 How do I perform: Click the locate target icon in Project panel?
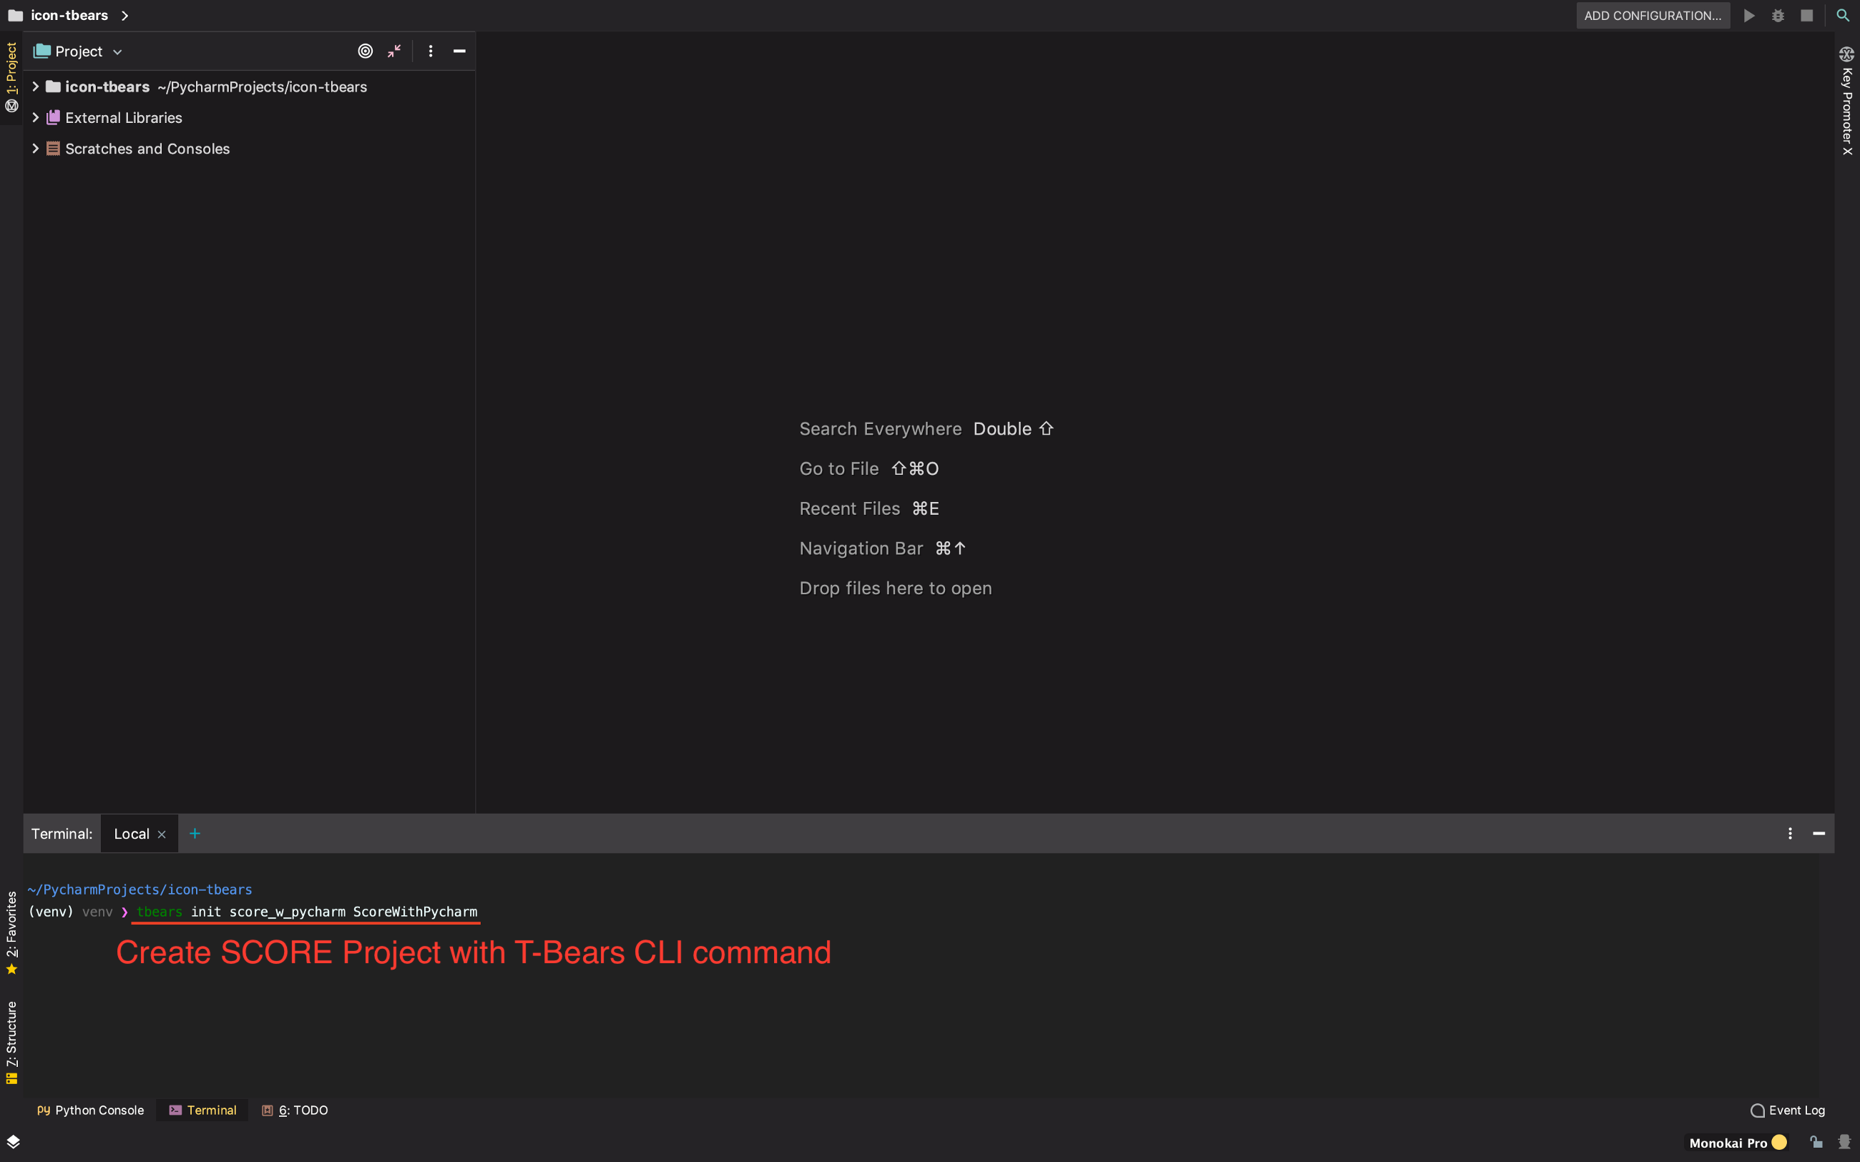[365, 51]
